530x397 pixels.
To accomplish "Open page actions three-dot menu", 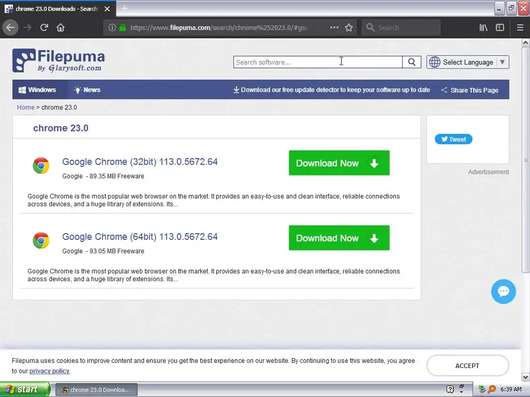I will point(334,27).
